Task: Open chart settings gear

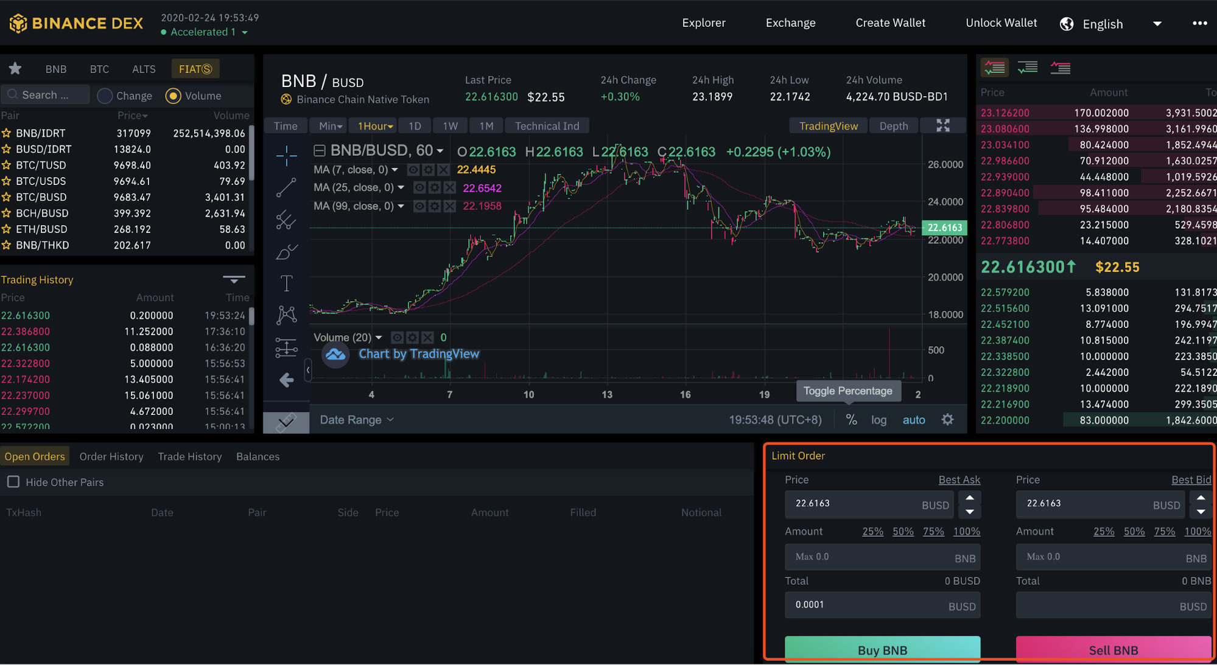Action: (x=948, y=419)
